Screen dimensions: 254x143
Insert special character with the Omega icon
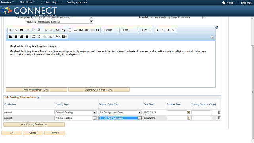click(98, 30)
